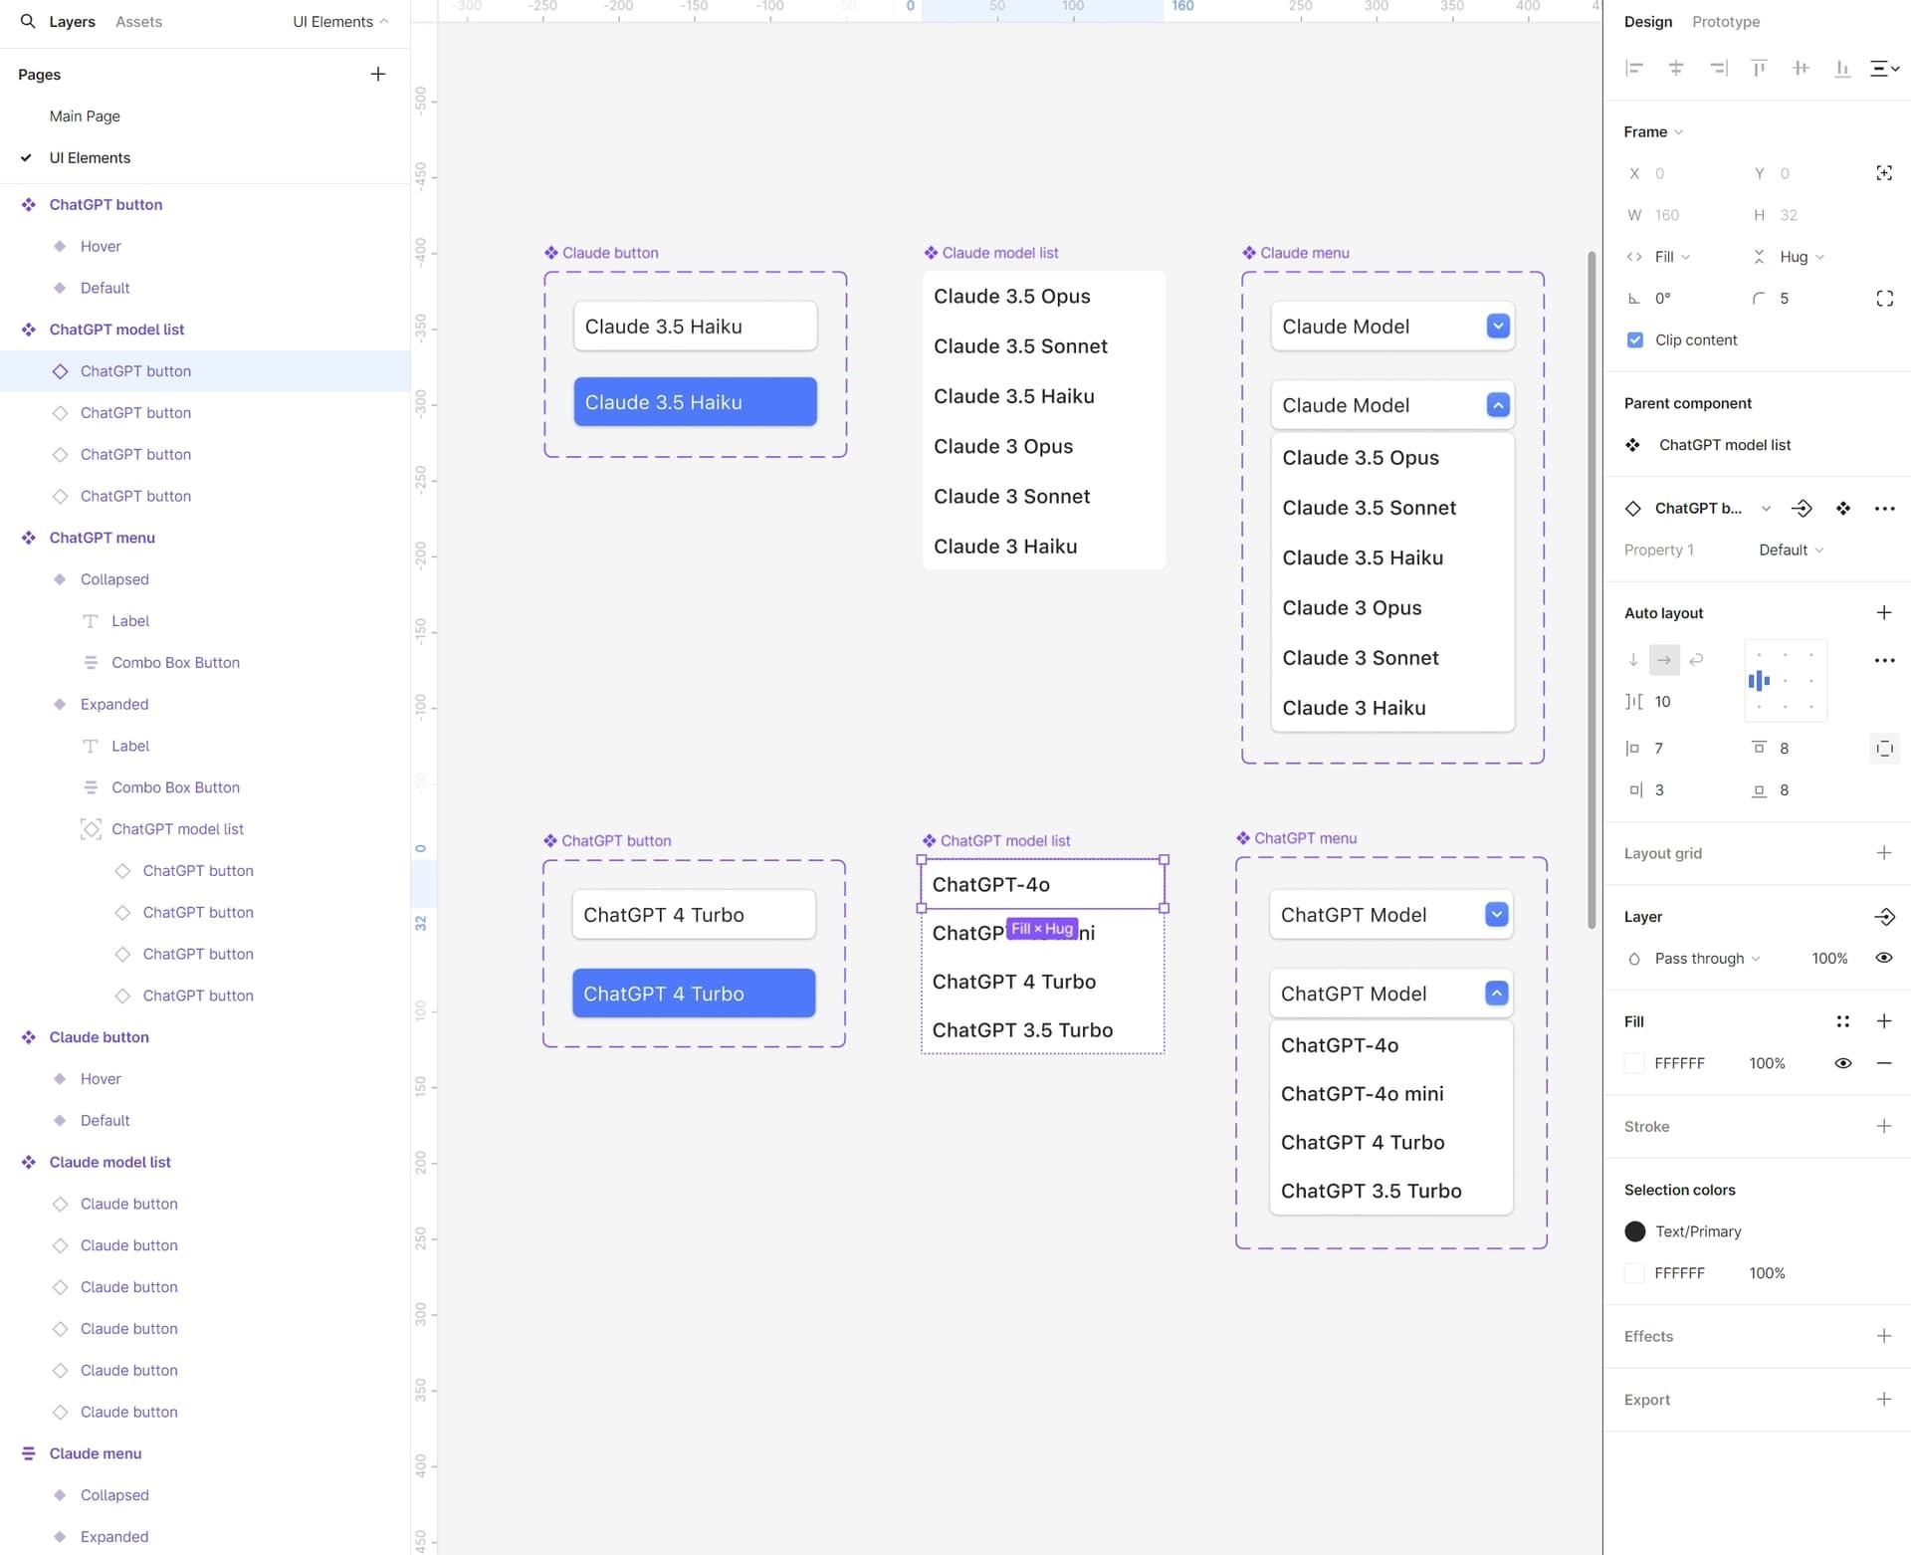Open Frame type dropdown
Viewport: 1911px width, 1555px height.
point(1653,131)
